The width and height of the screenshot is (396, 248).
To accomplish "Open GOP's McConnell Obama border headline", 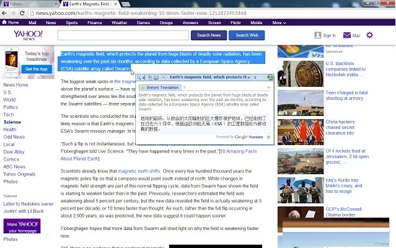I will click(344, 212).
